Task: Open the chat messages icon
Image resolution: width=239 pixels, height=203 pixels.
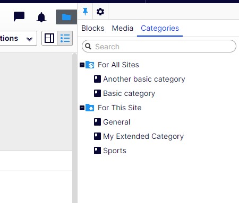Action: [x=19, y=16]
